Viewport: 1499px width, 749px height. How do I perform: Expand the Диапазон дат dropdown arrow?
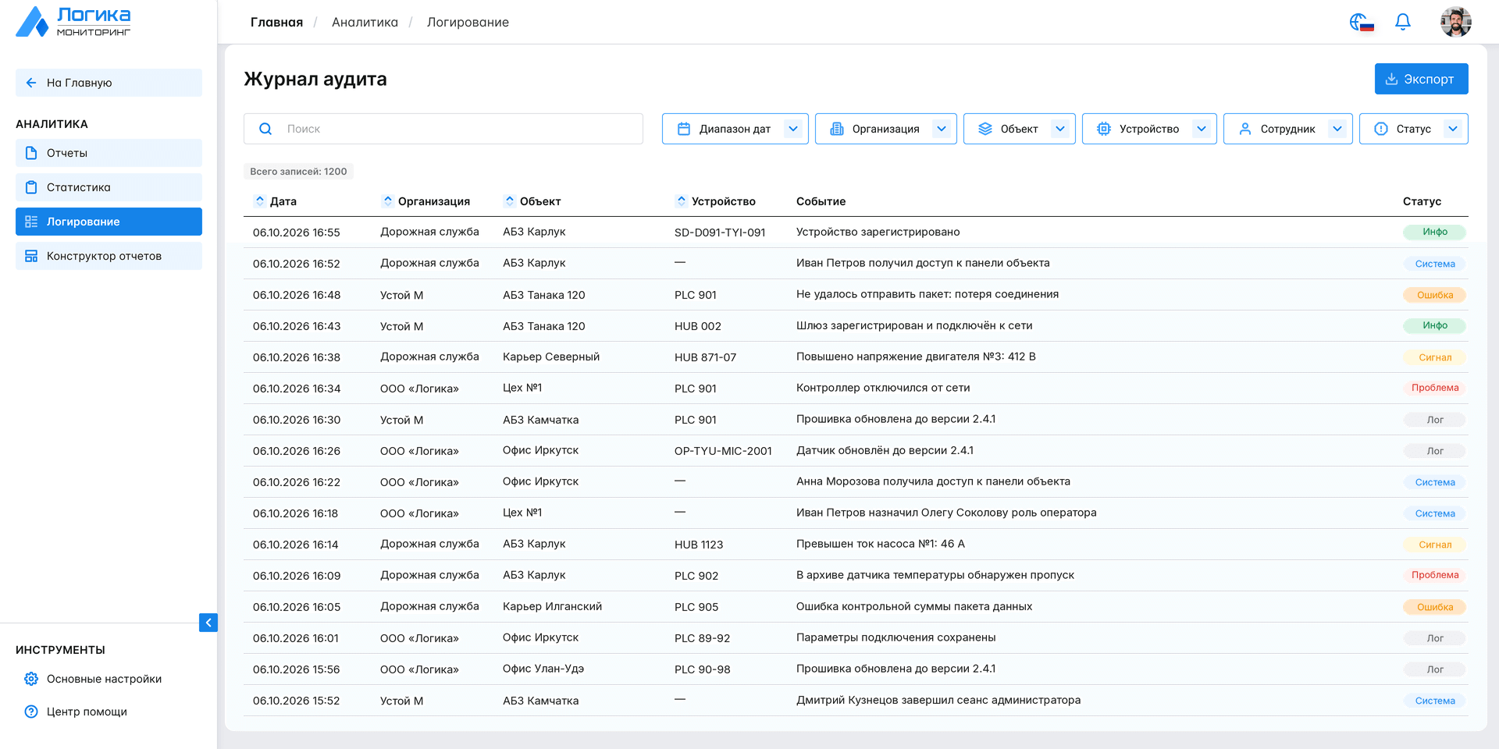793,129
